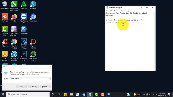Click the Type here to search box
173x97 pixels.
[28, 95]
